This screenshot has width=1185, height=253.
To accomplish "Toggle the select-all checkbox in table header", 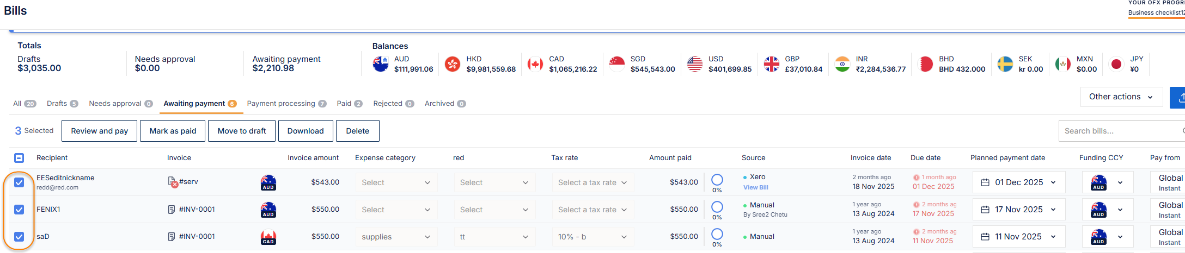I will [19, 158].
